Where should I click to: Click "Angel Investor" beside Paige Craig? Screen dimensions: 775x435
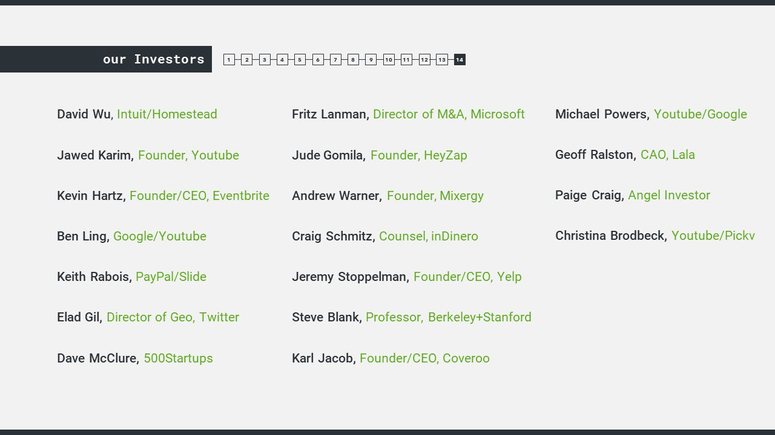tap(668, 195)
